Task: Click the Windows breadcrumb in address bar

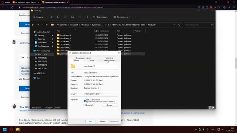Action: click(x=85, y=25)
